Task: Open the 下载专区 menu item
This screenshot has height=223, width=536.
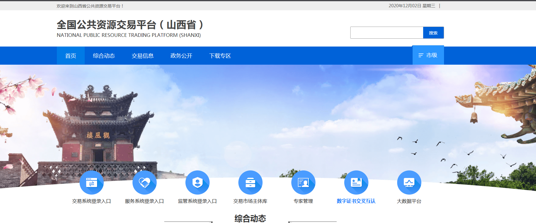Action: (x=220, y=56)
